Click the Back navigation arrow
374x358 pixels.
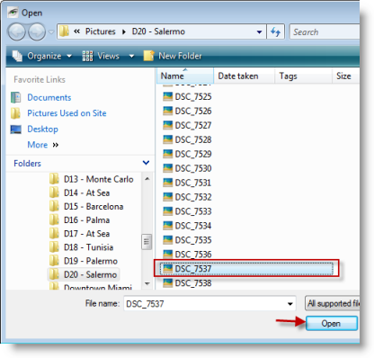coord(17,31)
